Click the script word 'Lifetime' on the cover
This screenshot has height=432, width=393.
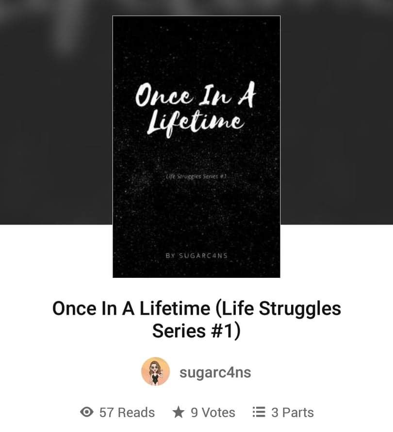[195, 123]
